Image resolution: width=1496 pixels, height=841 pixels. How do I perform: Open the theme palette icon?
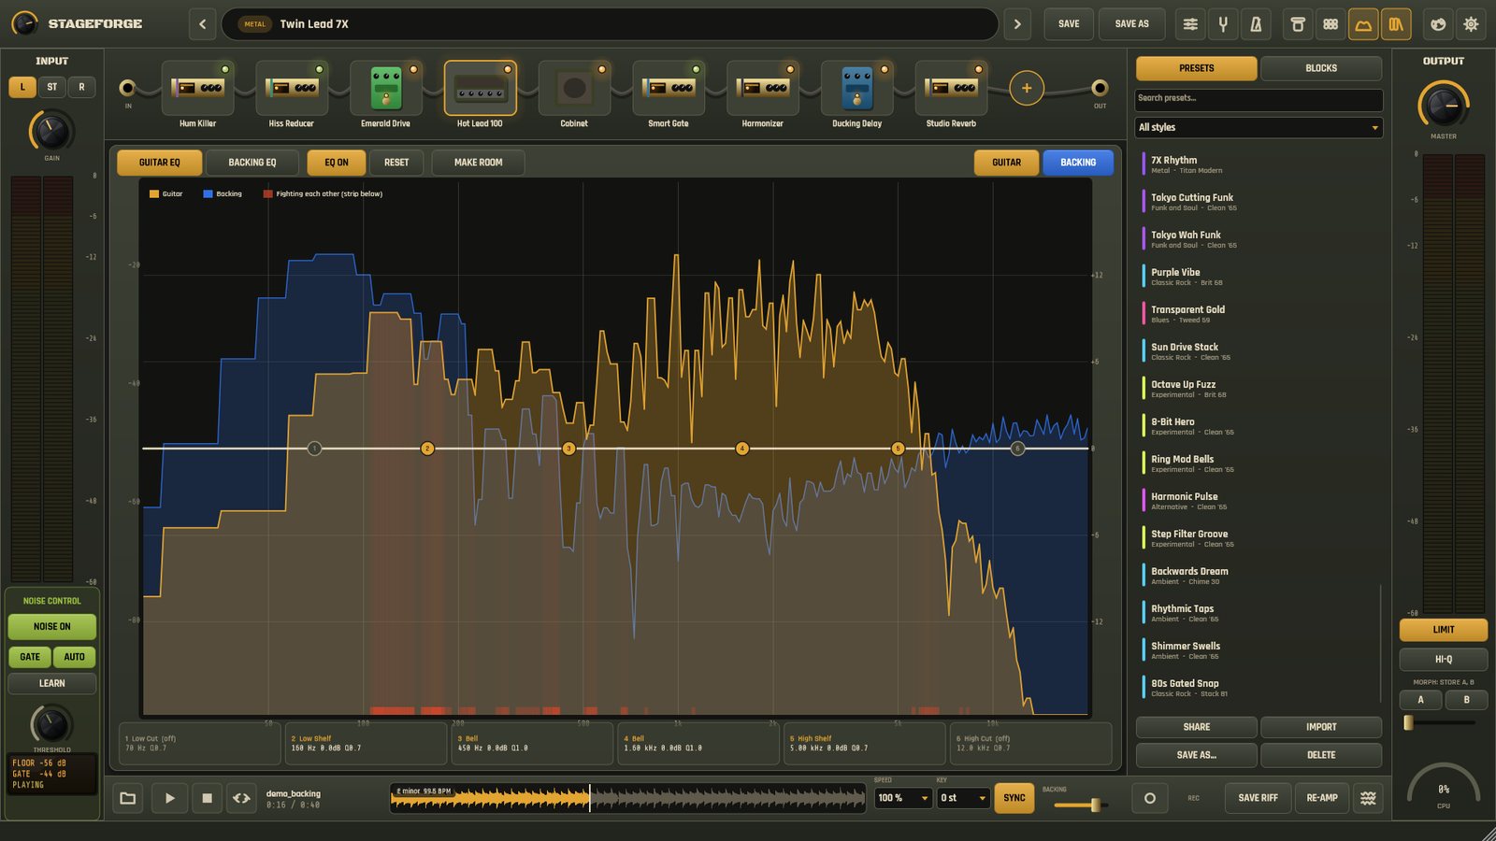(x=1438, y=24)
